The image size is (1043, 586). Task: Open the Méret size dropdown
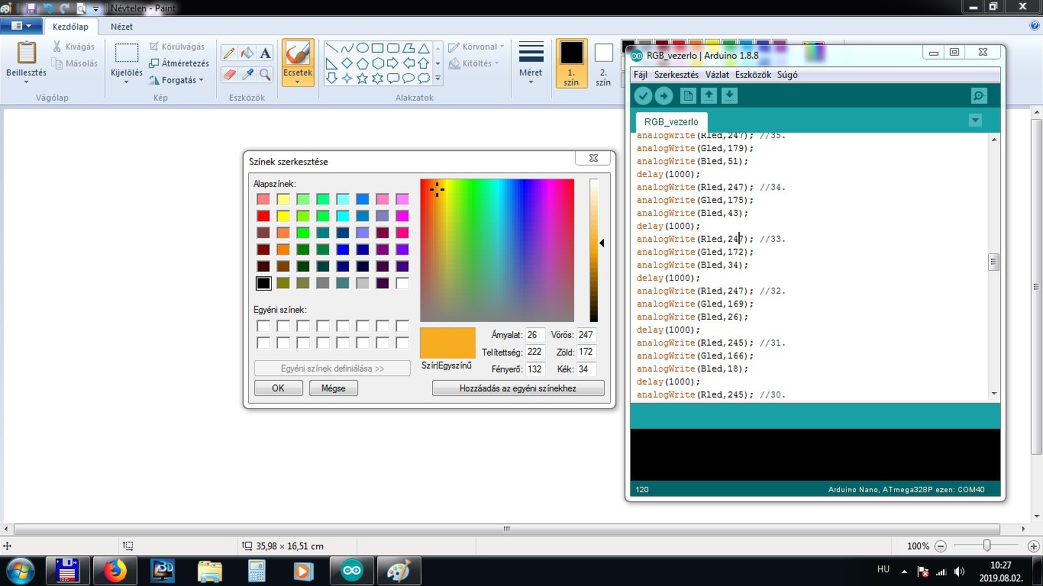tap(531, 63)
